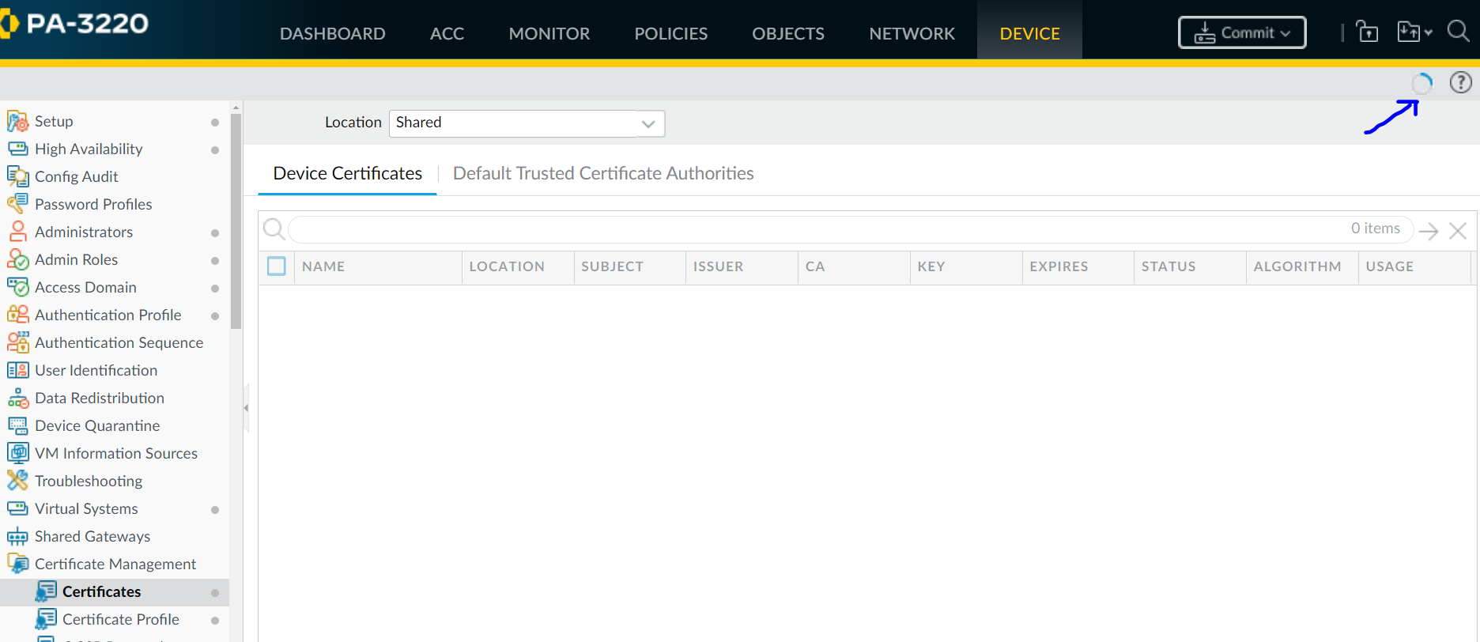Click the Device Quarantine icon
This screenshot has height=642, width=1480.
17,425
